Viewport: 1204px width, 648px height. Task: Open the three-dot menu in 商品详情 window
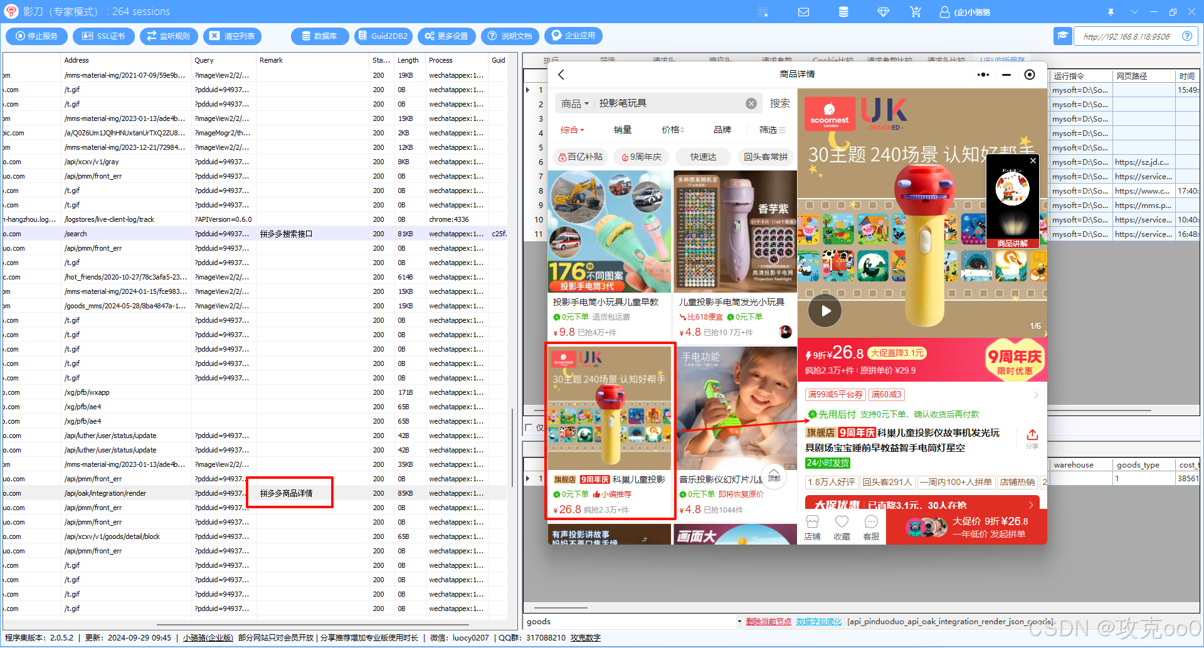click(983, 75)
